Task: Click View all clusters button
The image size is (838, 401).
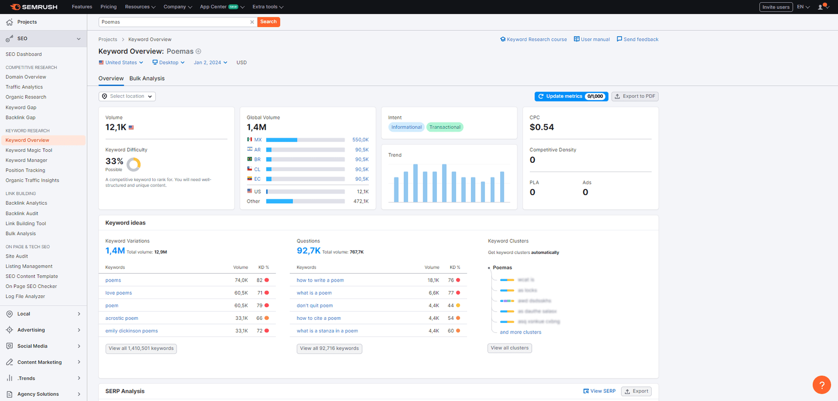Action: [510, 348]
